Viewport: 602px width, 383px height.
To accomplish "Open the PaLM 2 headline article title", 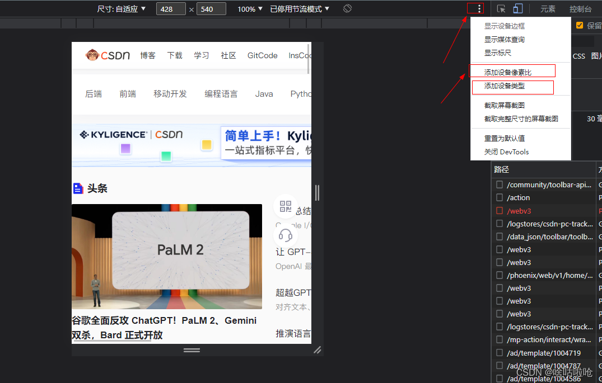I will [164, 328].
